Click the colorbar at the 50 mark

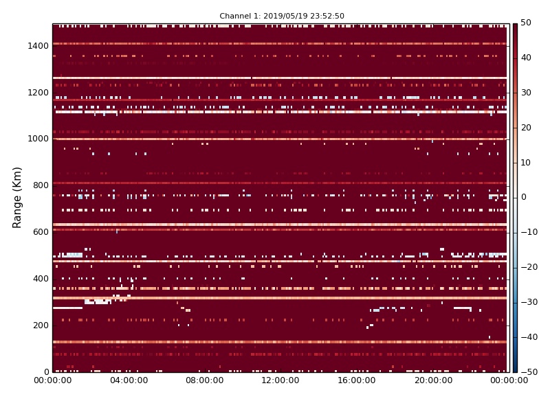515,24
